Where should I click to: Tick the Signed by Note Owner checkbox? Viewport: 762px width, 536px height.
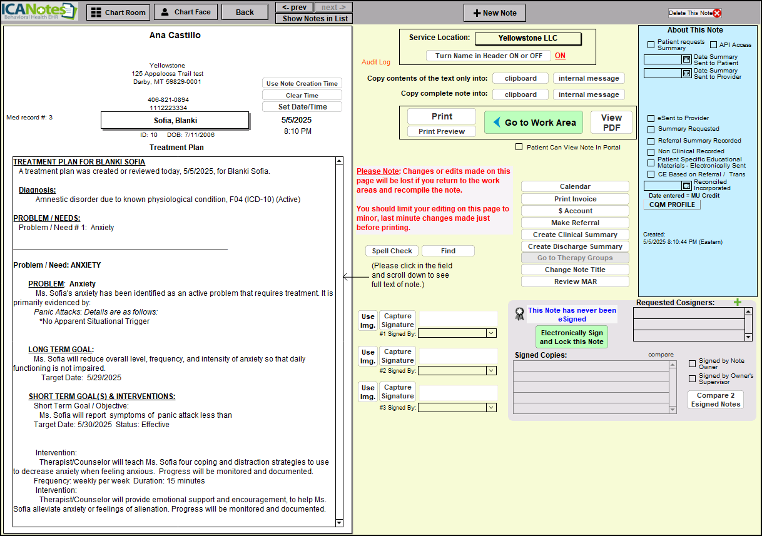coord(692,363)
